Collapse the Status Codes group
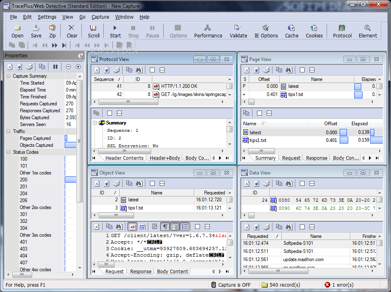 pyautogui.click(x=9, y=152)
